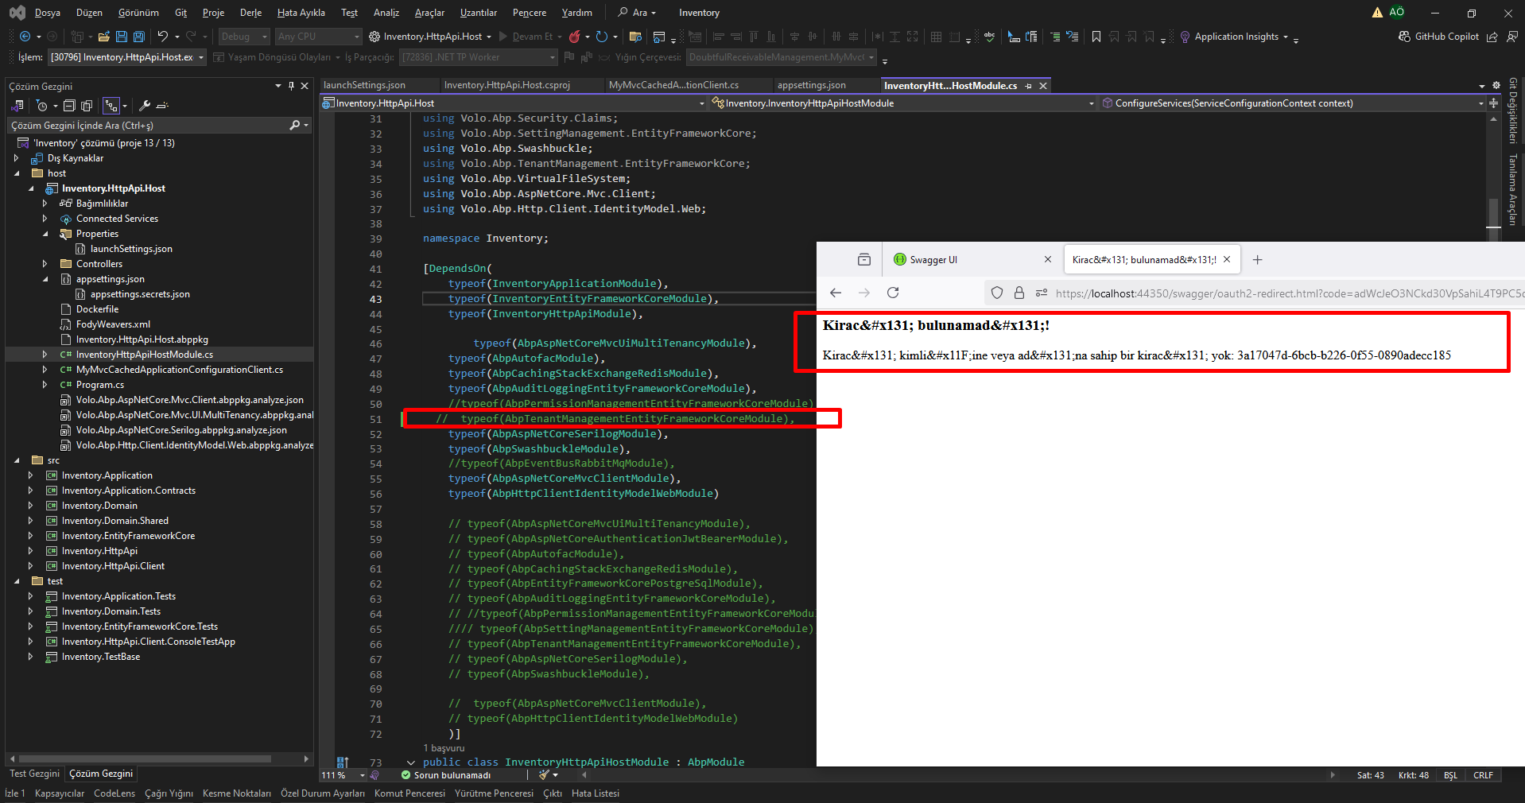Click the Undo icon in toolbar
The width and height of the screenshot is (1525, 803).
162,37
